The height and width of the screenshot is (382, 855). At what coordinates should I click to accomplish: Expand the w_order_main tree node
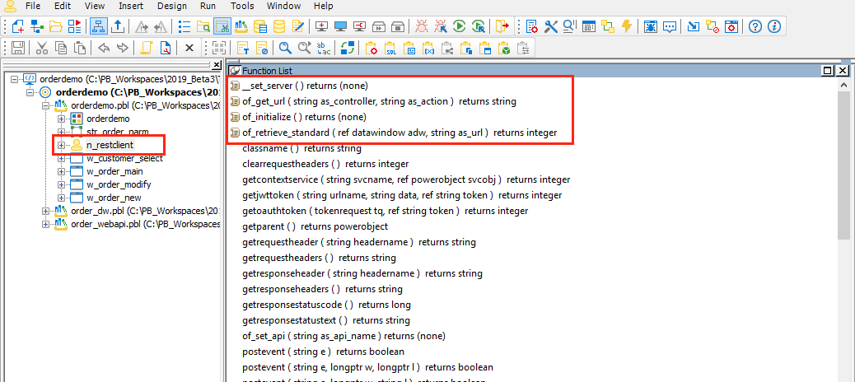pos(61,172)
